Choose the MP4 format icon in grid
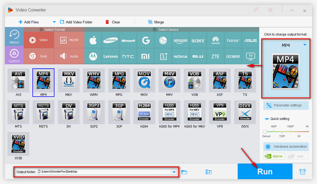 click(43, 81)
